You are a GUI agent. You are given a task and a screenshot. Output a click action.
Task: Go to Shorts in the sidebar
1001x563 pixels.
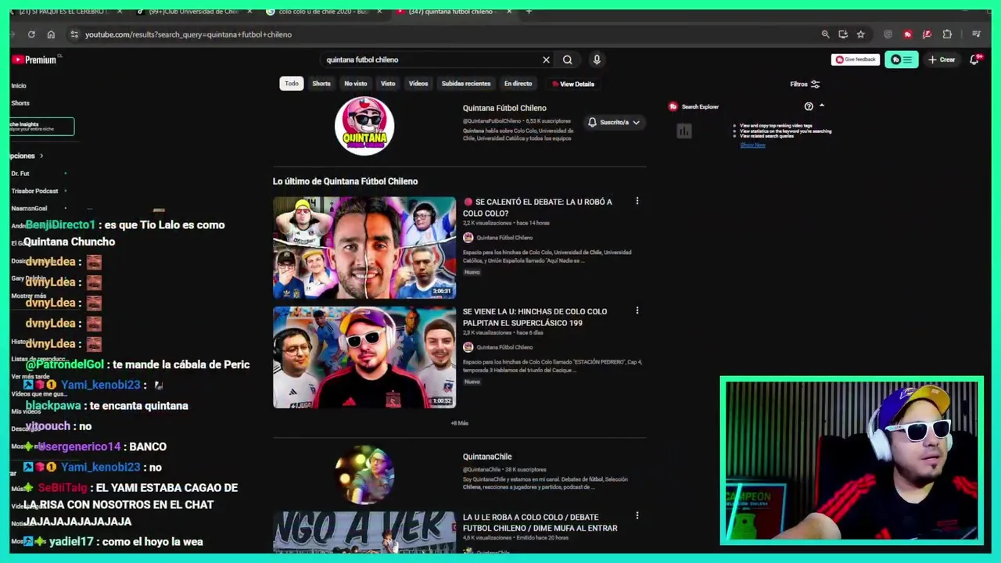(x=20, y=103)
